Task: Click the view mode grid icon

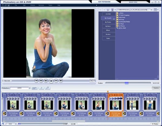Action: pyautogui.click(x=155, y=10)
